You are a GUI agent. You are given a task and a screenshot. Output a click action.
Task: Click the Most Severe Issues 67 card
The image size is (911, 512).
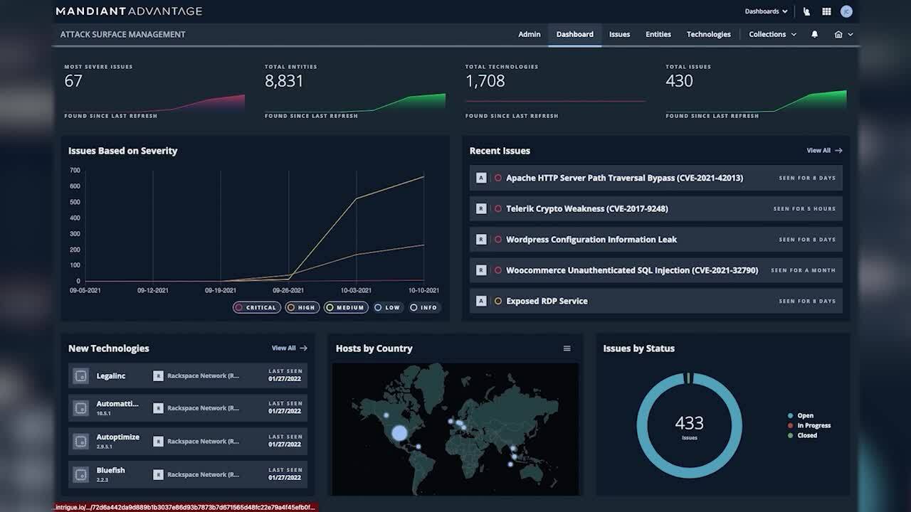(x=154, y=91)
